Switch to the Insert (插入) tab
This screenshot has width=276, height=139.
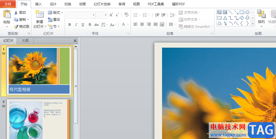38,4
